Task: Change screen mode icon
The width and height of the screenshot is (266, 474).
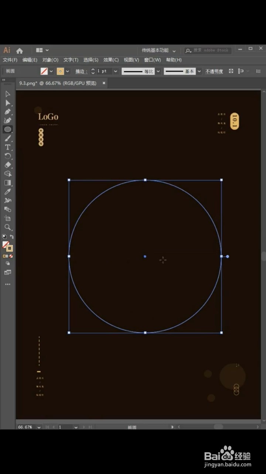Action: (8, 272)
